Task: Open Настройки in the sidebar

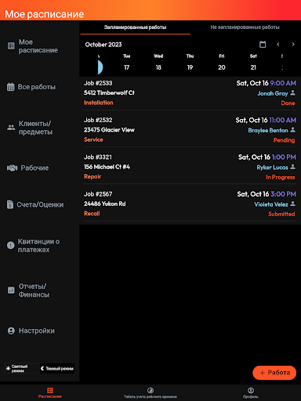Action: coord(31,331)
